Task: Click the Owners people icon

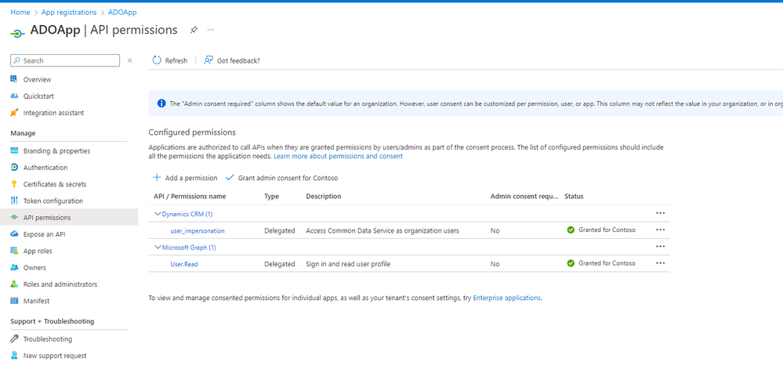Action: (x=14, y=268)
